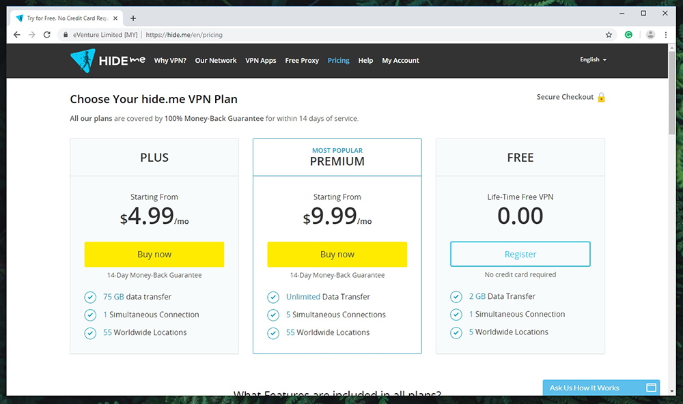Click '55 Worldwide Locations' in the PLUS plan
This screenshot has height=404, width=683.
point(145,332)
